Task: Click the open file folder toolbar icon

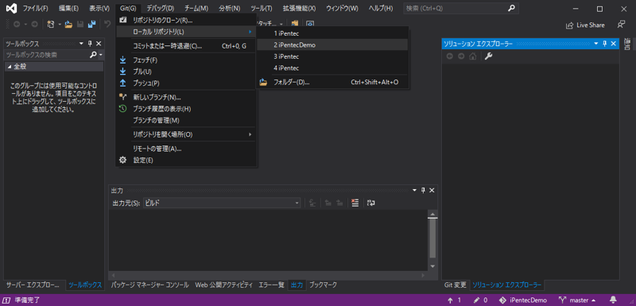Action: point(68,25)
